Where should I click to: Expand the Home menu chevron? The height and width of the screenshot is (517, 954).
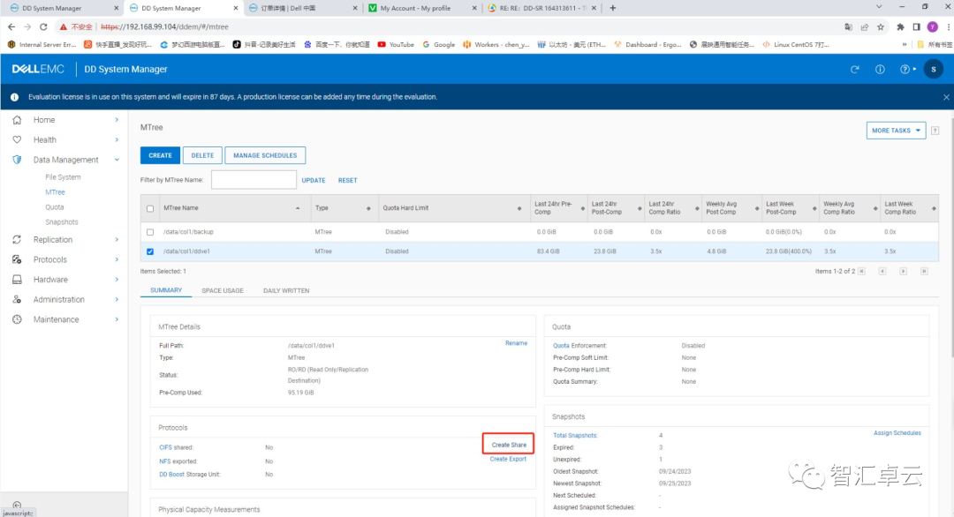(117, 120)
